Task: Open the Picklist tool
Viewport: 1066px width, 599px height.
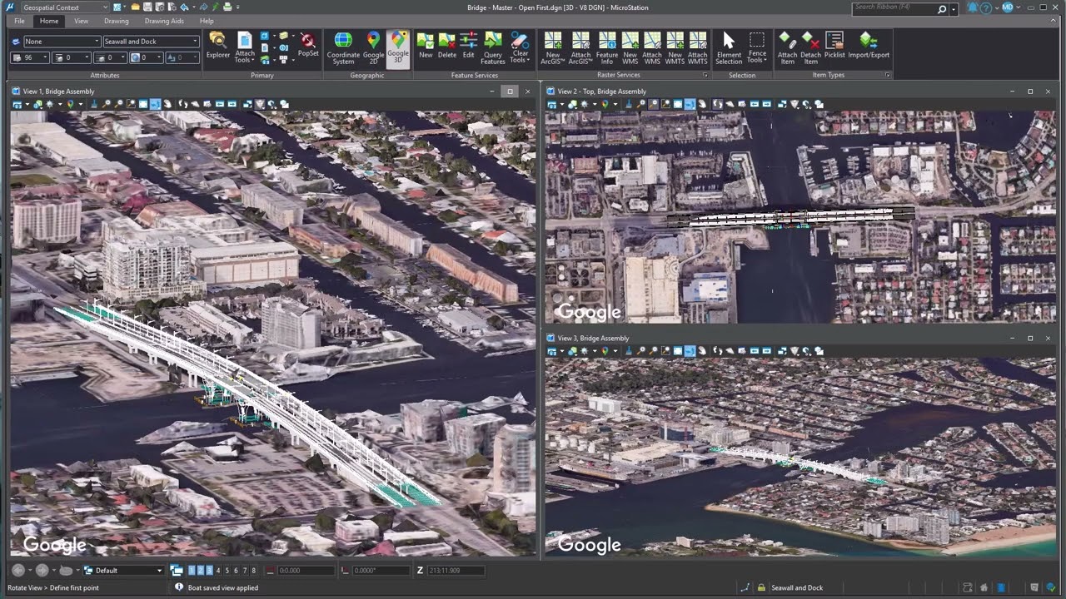Action: (834, 46)
